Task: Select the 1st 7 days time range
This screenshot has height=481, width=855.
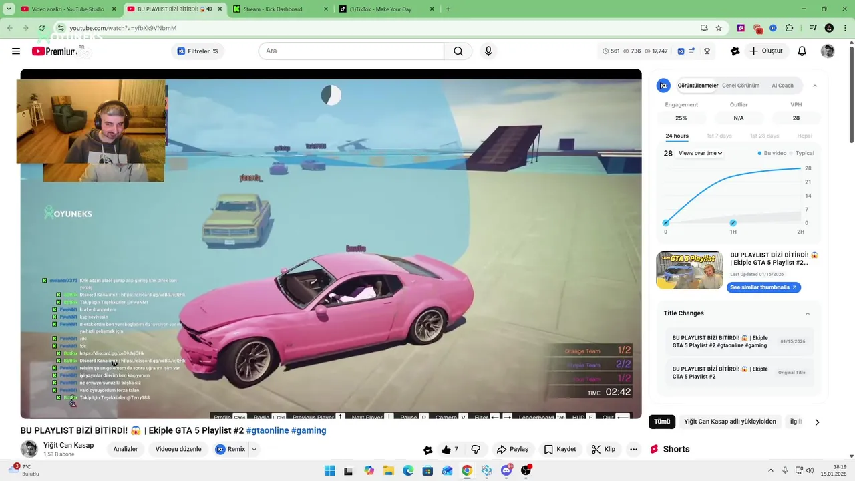Action: click(x=719, y=136)
